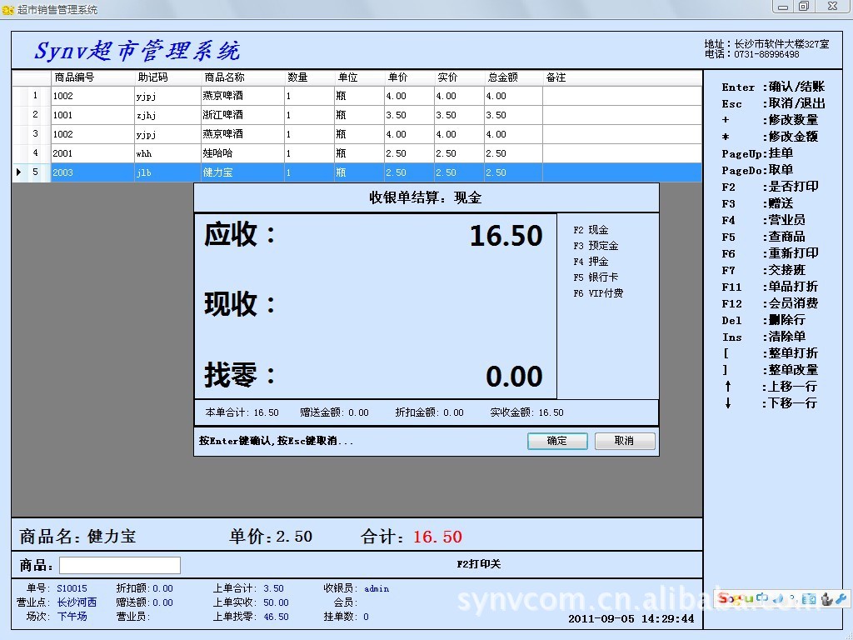Restore the window using title bar button
853x640 pixels.
(x=804, y=7)
